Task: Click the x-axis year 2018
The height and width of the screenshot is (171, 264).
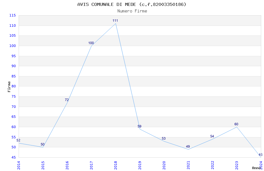Action: coord(116,165)
